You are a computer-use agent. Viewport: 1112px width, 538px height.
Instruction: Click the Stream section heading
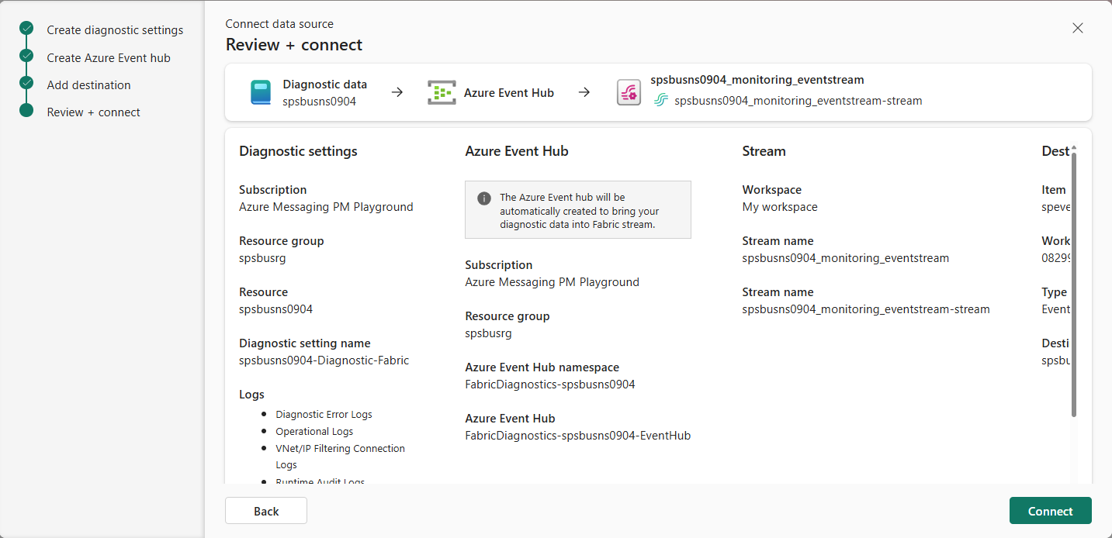point(764,151)
